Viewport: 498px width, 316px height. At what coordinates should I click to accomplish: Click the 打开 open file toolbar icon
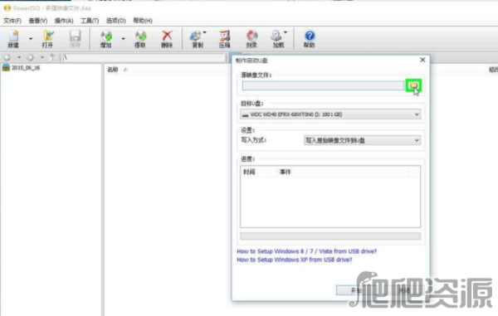47,39
